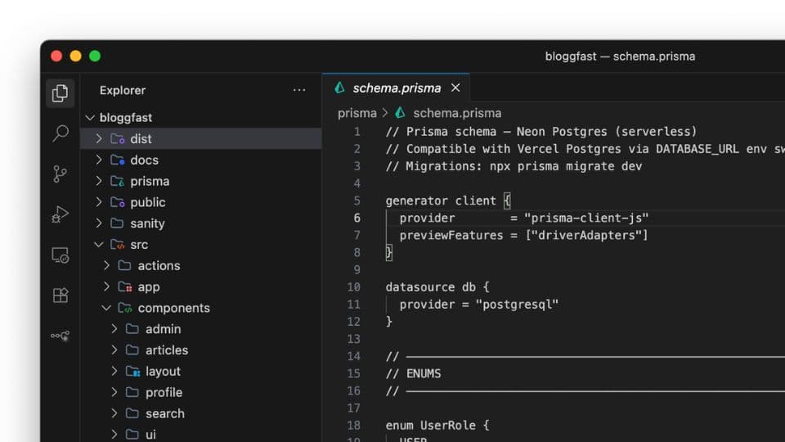The width and height of the screenshot is (785, 442).
Task: Click the admin folder icon
Action: click(x=132, y=329)
